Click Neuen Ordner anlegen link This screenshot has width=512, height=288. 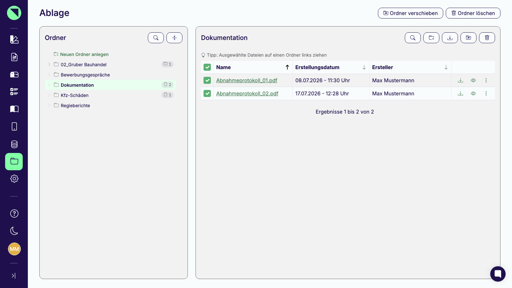[x=81, y=54]
